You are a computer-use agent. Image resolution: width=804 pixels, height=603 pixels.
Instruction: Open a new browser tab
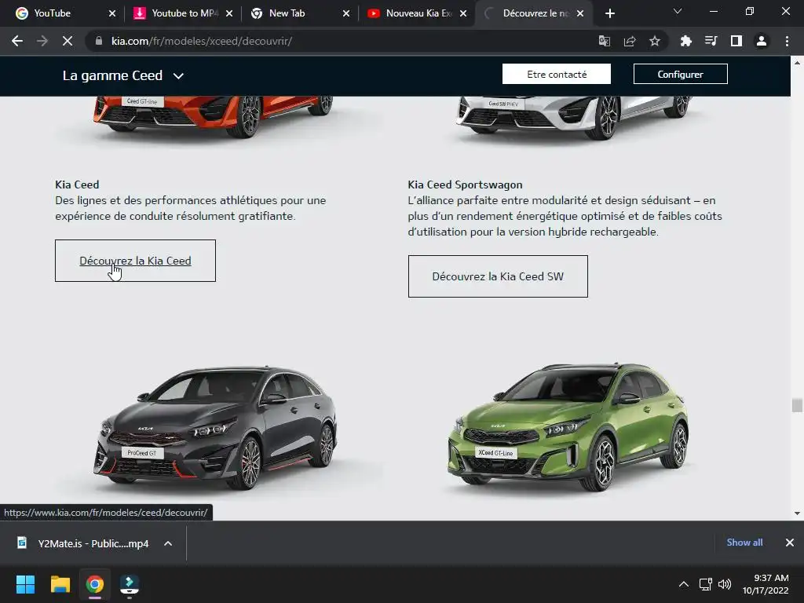(x=609, y=13)
